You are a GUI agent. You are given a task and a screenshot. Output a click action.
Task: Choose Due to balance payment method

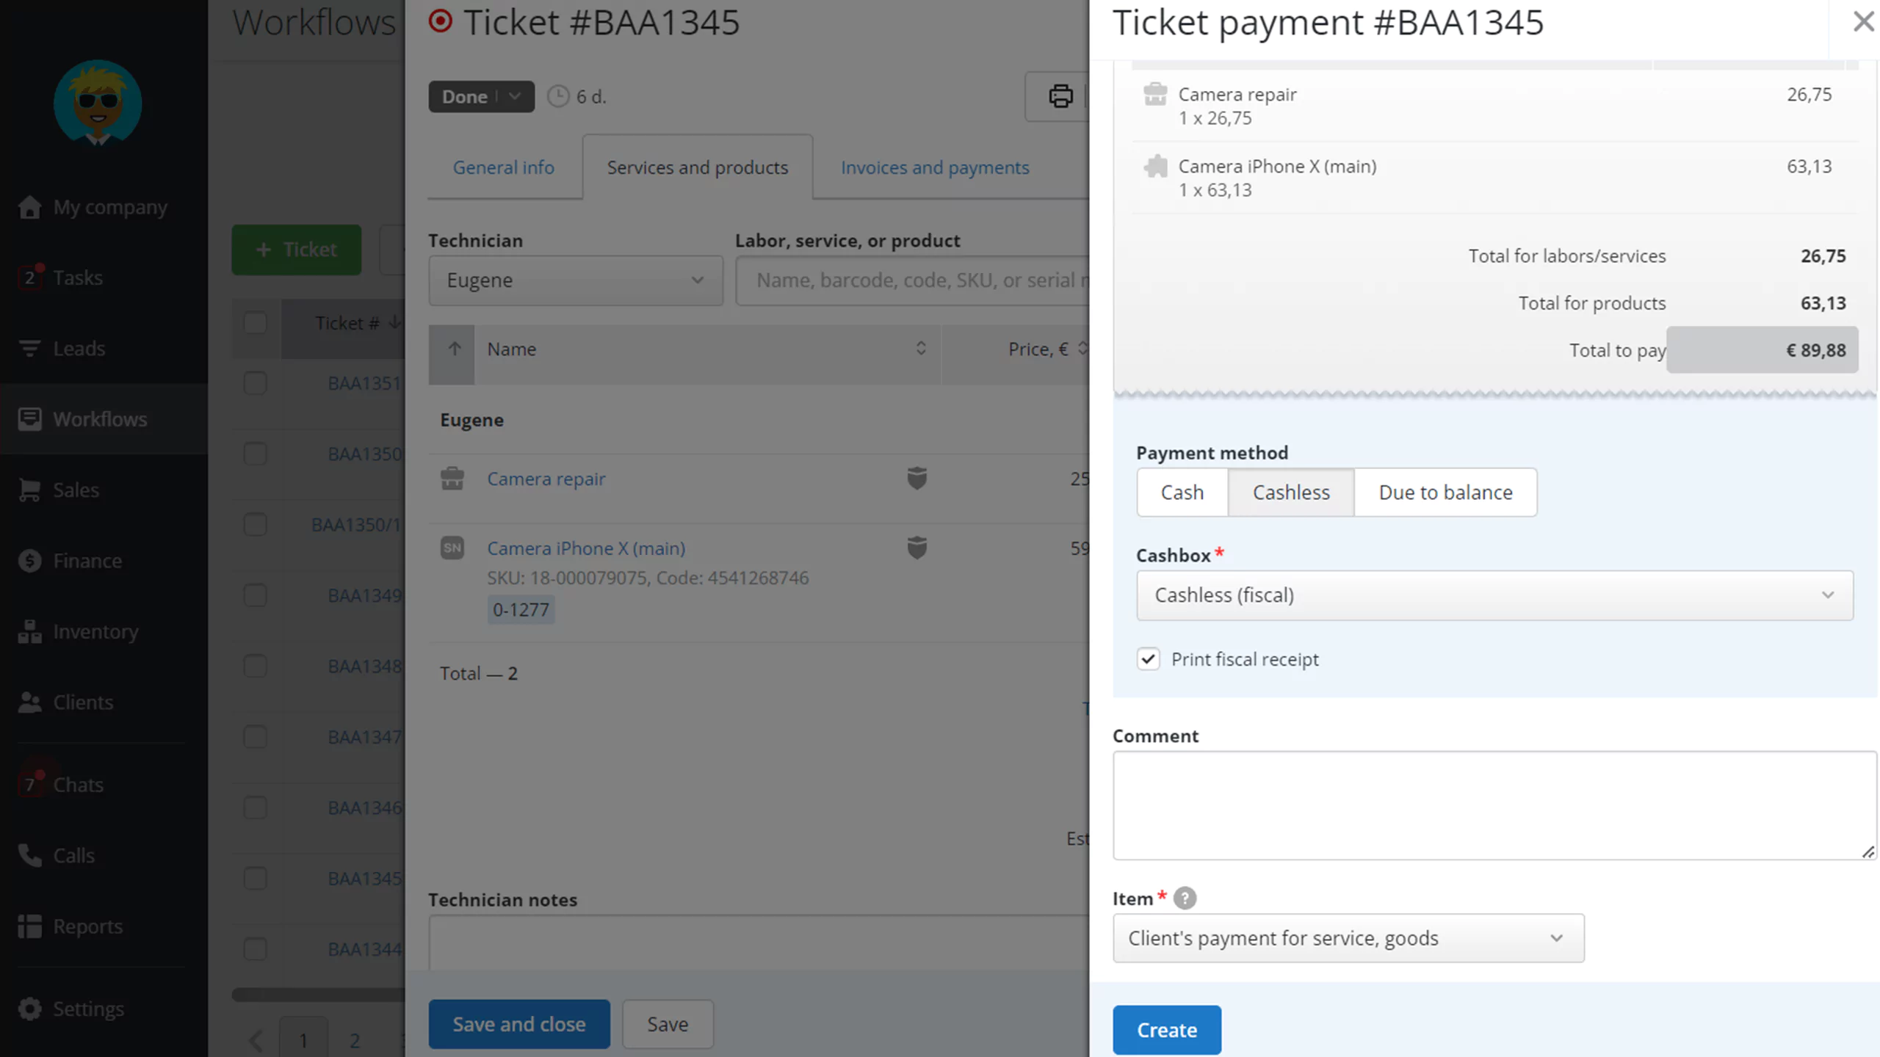coord(1445,492)
